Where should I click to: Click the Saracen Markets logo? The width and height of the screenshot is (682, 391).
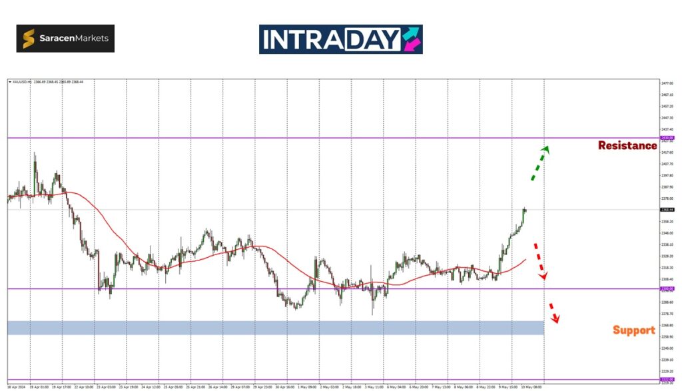click(x=65, y=39)
